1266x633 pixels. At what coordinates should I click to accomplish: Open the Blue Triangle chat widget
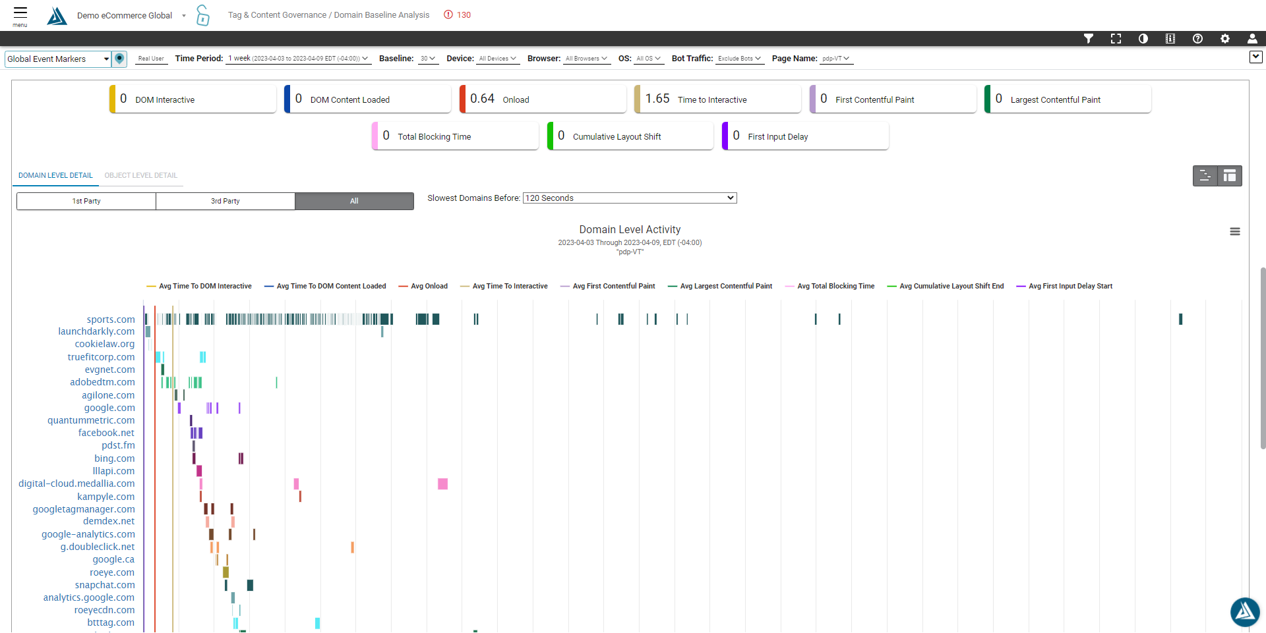(1245, 612)
